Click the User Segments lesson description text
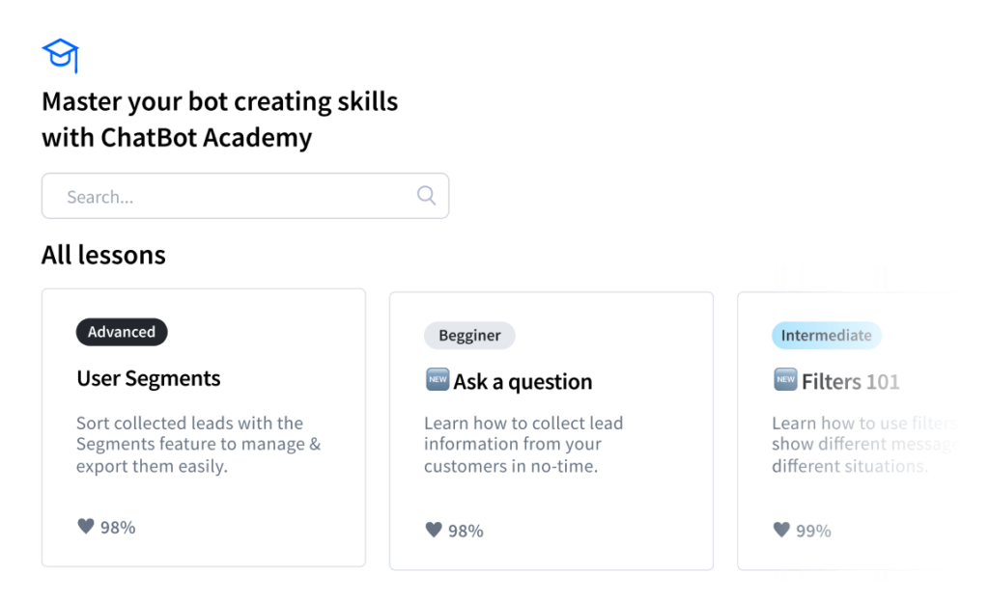The width and height of the screenshot is (989, 602). [199, 445]
